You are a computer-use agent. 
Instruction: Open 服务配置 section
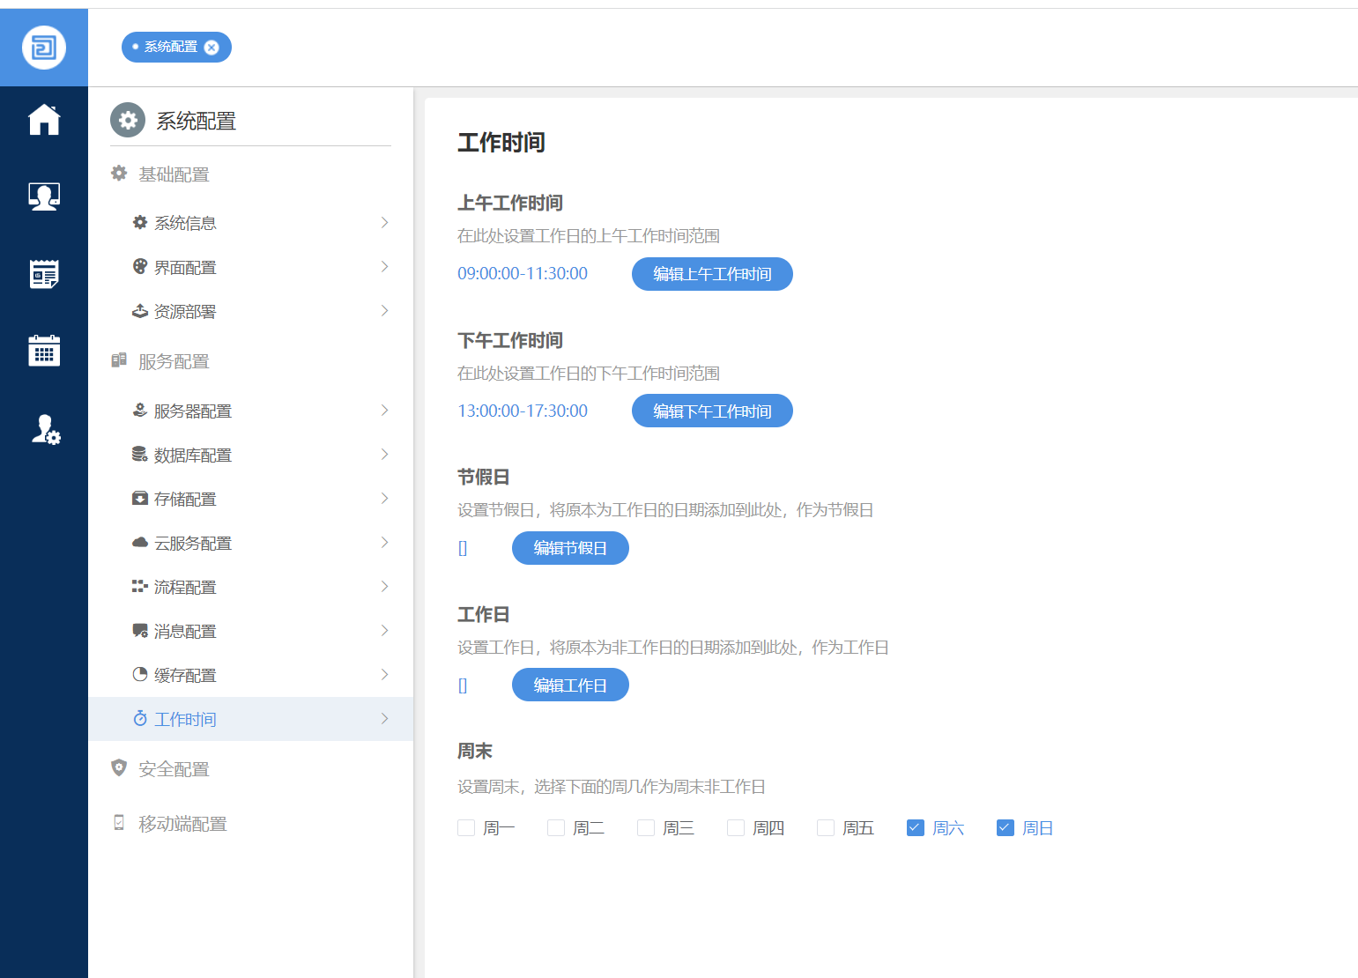174,361
